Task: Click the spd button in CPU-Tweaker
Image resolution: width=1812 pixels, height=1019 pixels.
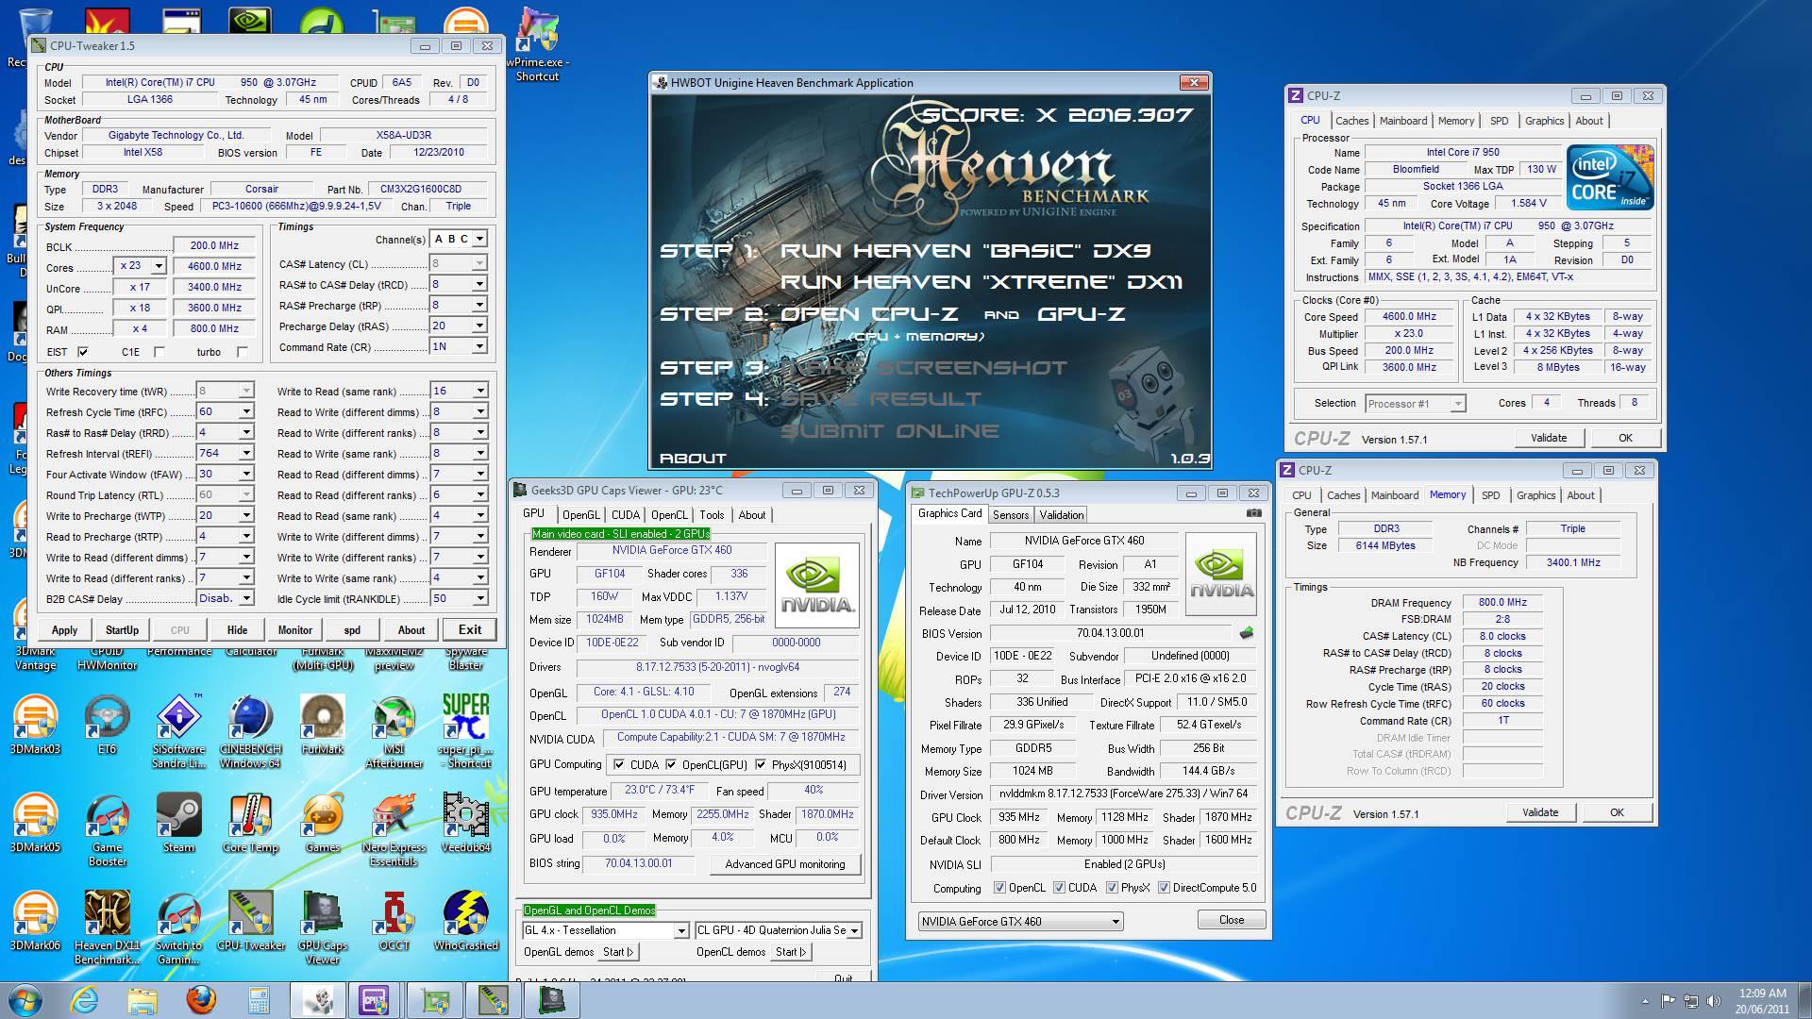Action: [x=352, y=630]
